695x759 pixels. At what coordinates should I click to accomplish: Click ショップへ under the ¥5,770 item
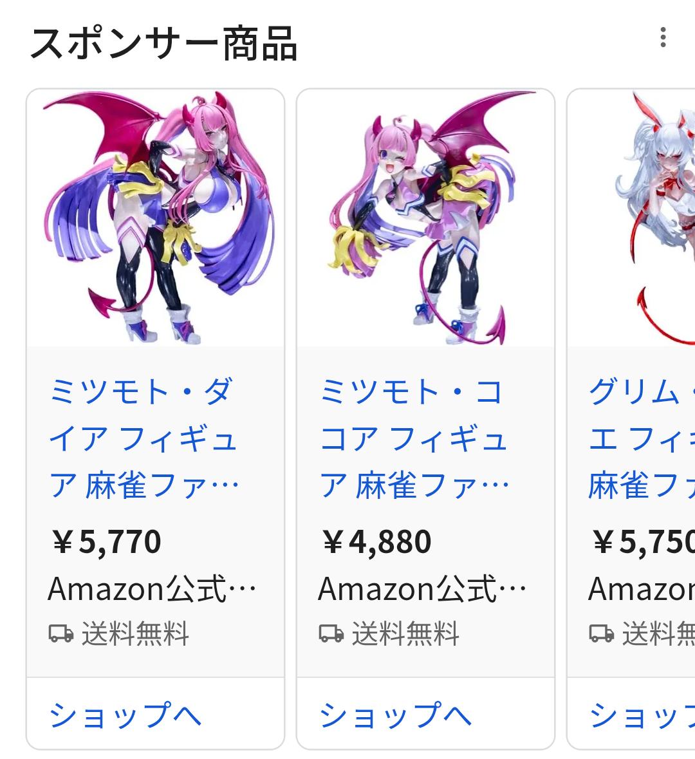[125, 715]
